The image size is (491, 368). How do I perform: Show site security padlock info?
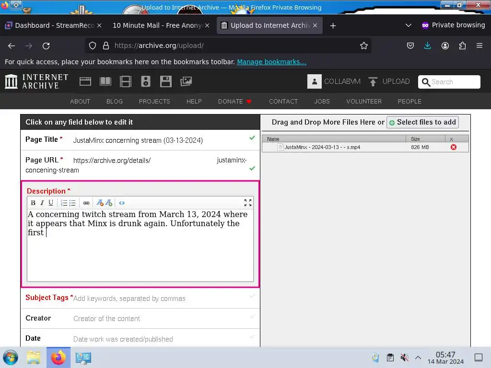point(106,46)
